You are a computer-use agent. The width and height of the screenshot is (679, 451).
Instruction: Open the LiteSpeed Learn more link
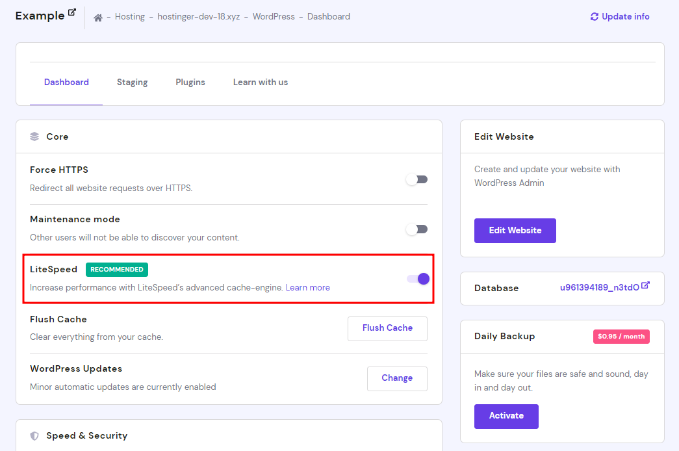(x=307, y=287)
